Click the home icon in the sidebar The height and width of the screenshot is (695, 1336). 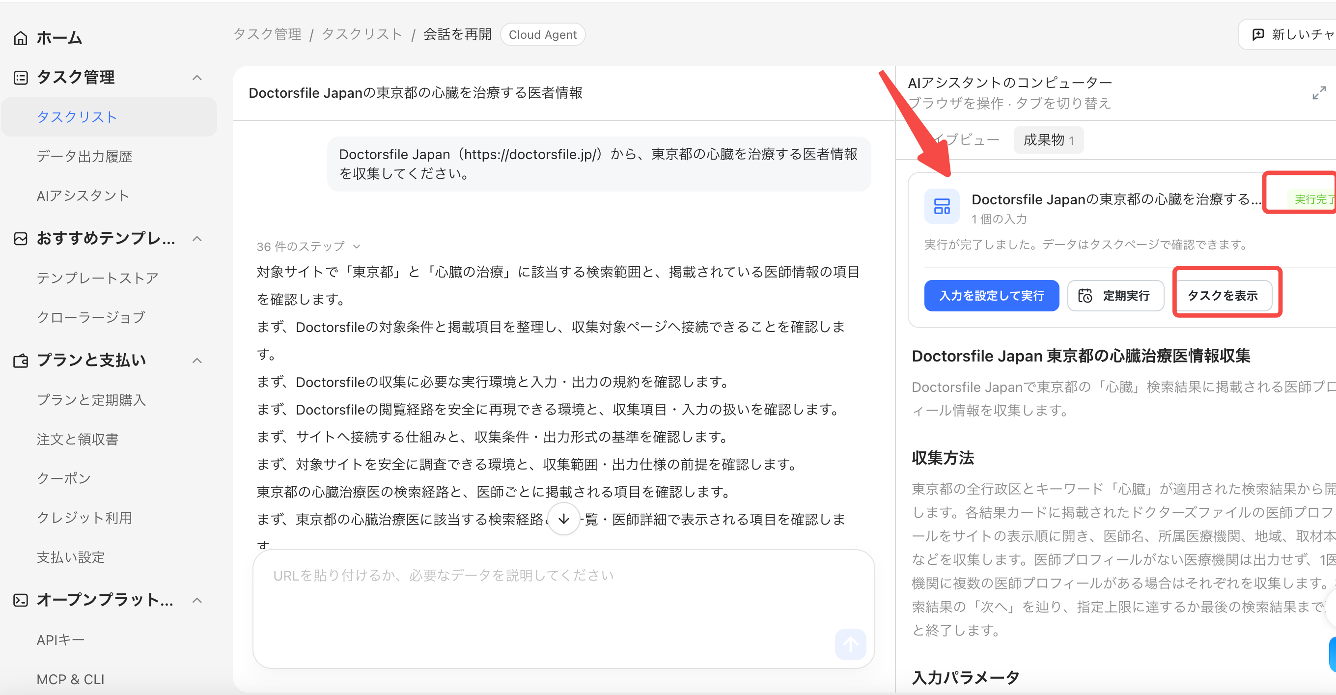[x=20, y=38]
